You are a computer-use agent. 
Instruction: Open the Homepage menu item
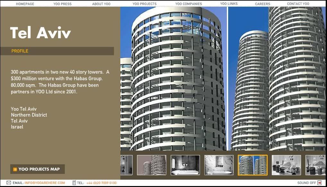(25, 4)
